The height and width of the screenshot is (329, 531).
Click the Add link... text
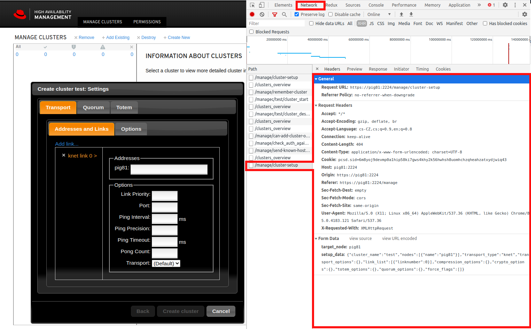click(67, 144)
